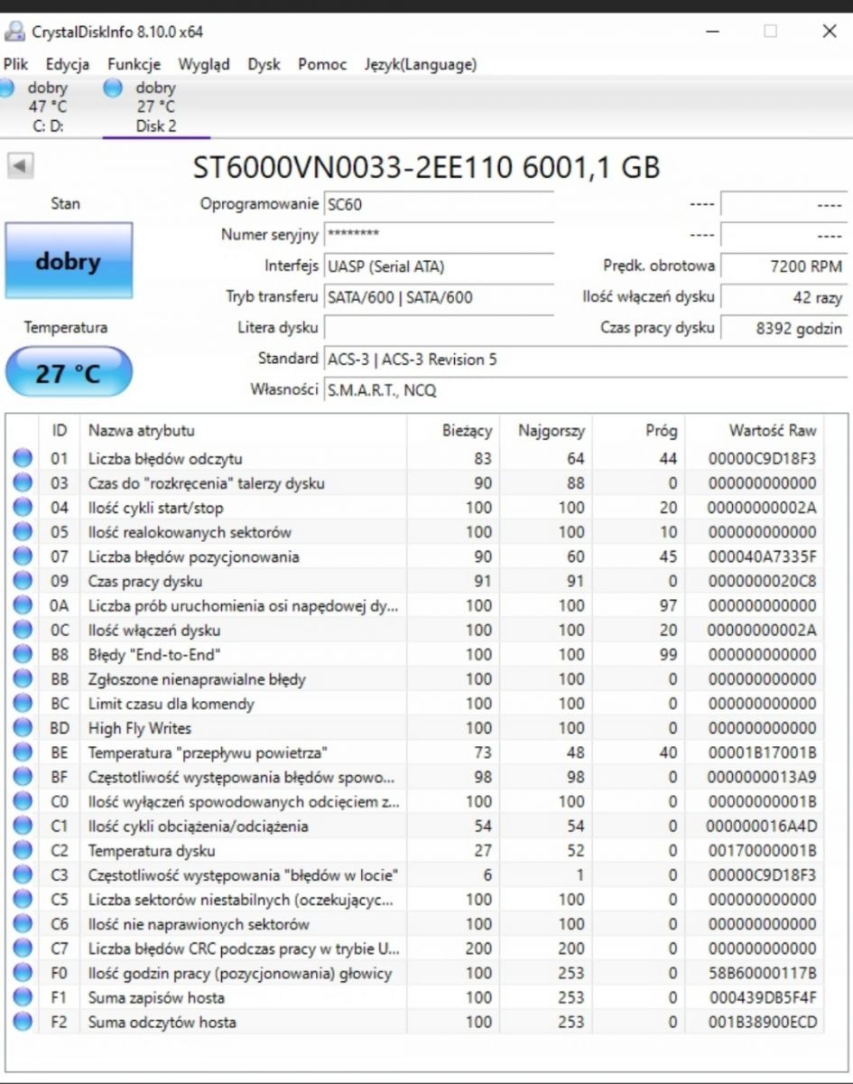This screenshot has height=1084, width=853.
Task: Click the status icon for attribute B8
Action: [x=22, y=654]
